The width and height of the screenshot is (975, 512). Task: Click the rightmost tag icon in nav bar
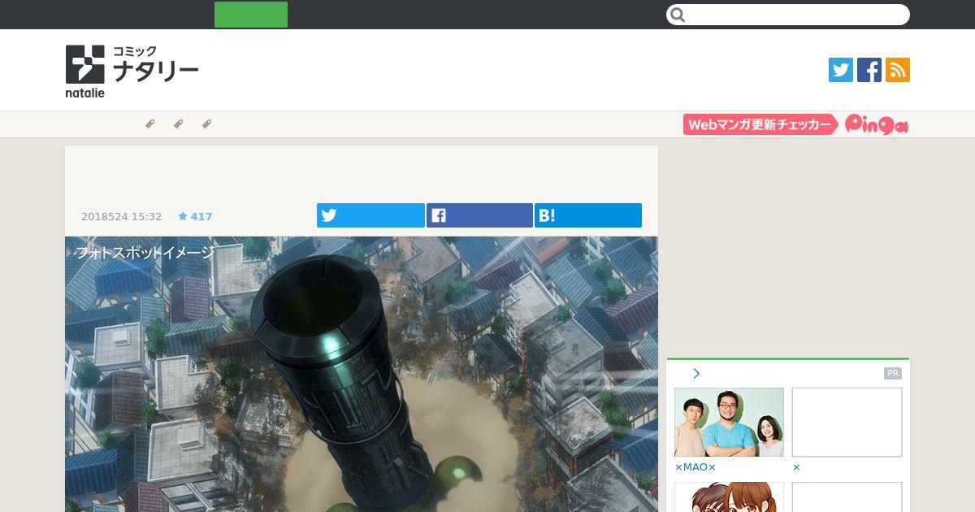pyautogui.click(x=206, y=124)
